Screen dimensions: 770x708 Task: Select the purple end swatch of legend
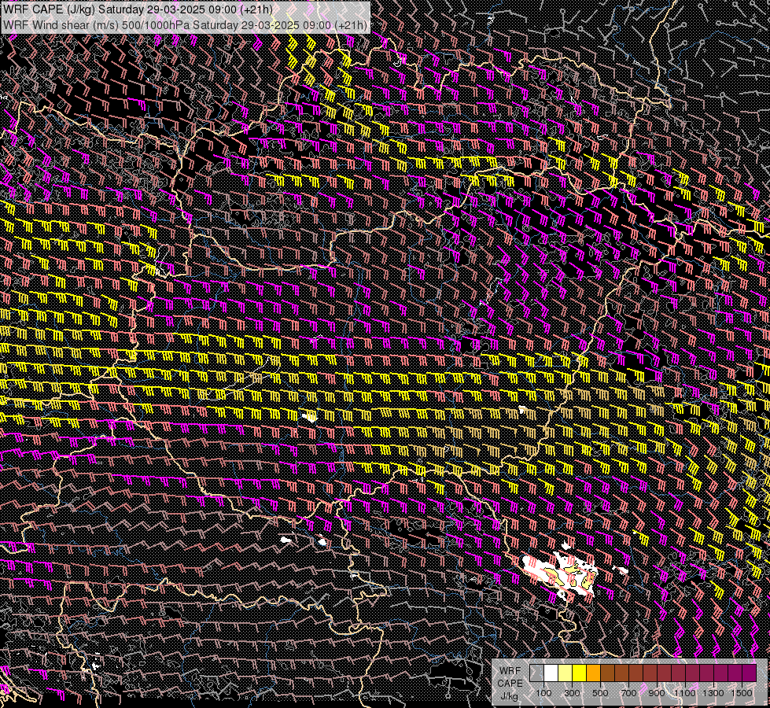[x=749, y=673]
